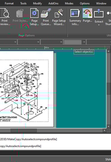Image resolution: width=111 pixels, height=162 pixels.
Task: Open Page Setup gear icon
Action: point(34,13)
